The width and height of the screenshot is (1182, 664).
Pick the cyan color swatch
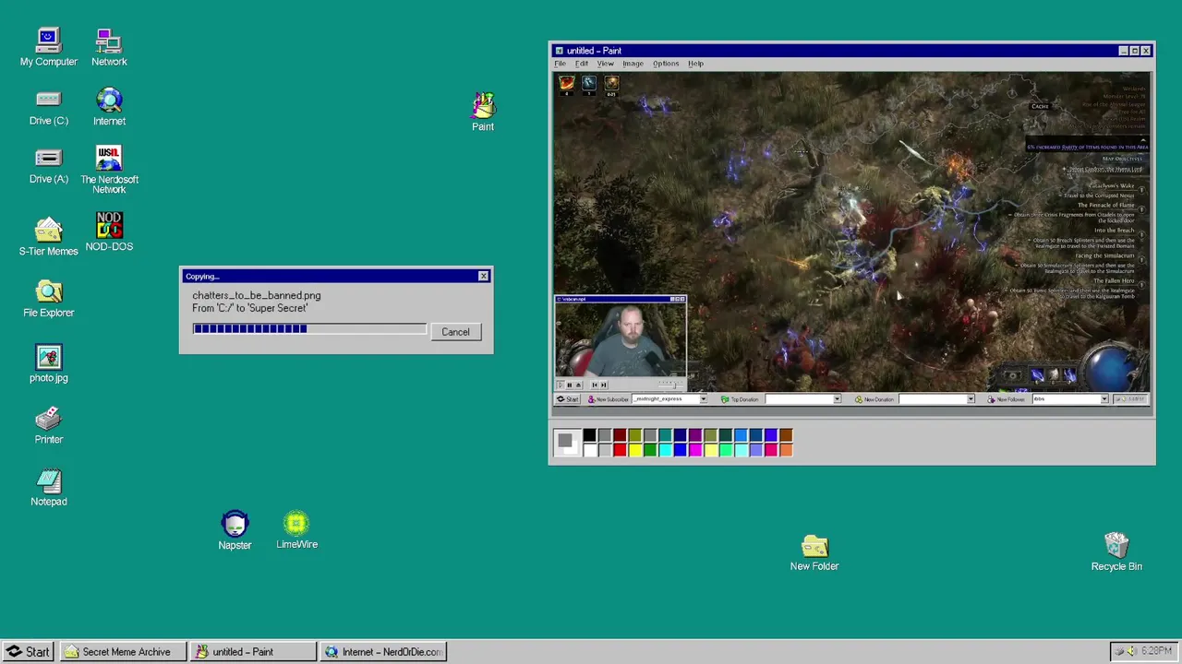coord(666,450)
